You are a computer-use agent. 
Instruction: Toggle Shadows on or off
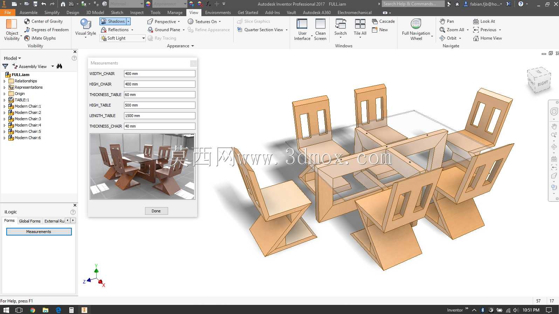(x=113, y=21)
